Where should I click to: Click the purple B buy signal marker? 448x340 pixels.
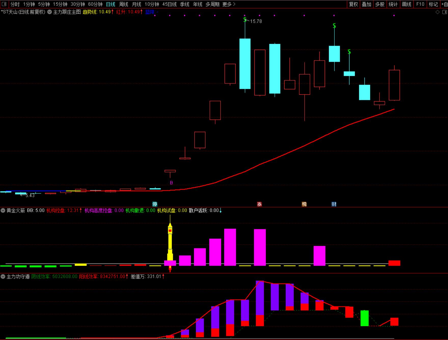click(171, 183)
